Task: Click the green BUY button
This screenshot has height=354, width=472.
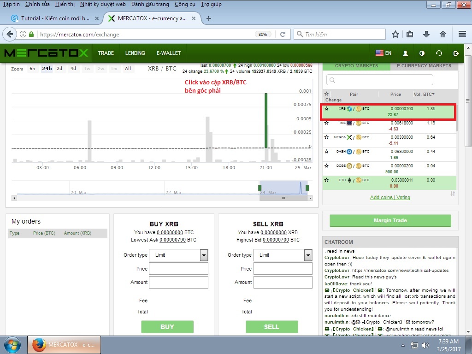Action: 167,327
